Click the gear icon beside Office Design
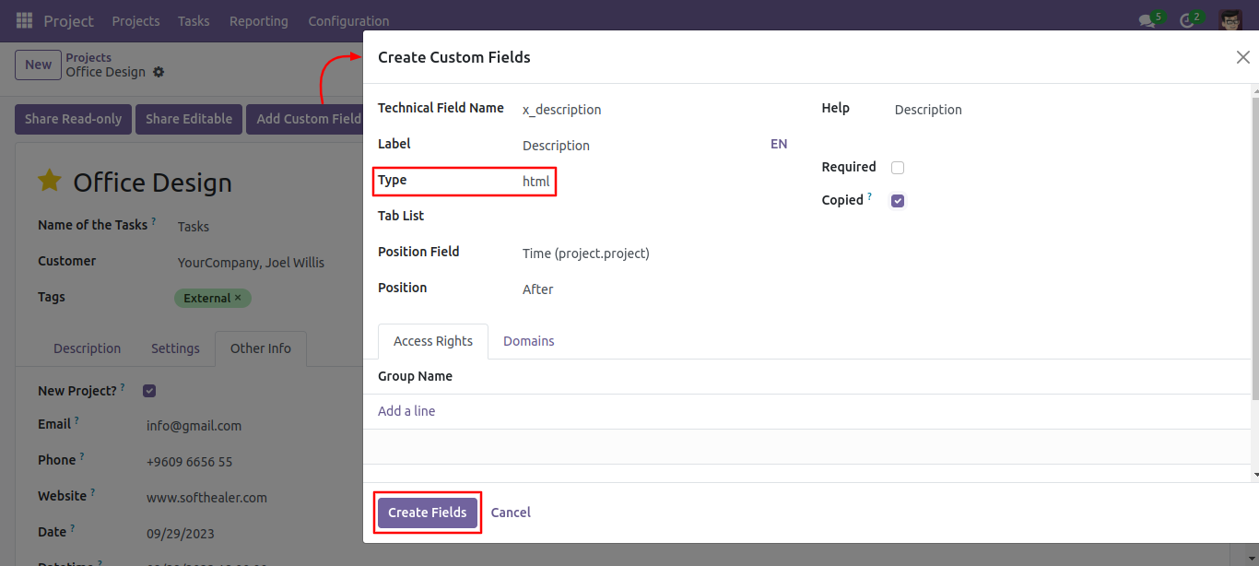Image resolution: width=1259 pixels, height=566 pixels. (159, 72)
